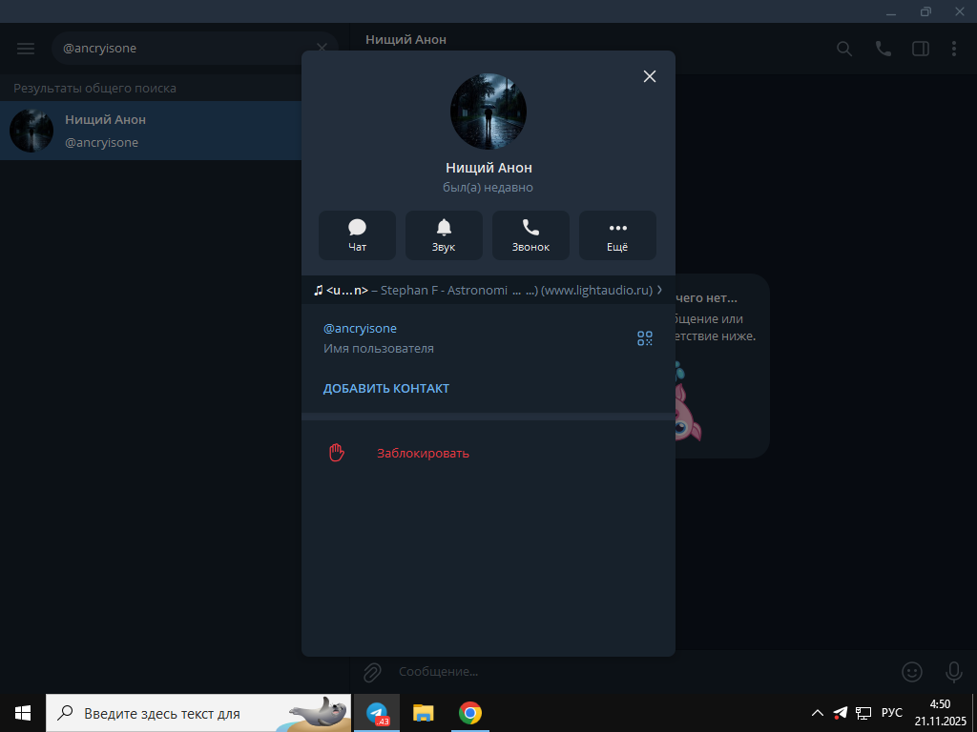Click the search icon in chat header
Viewport: 977px width, 732px height.
(844, 49)
